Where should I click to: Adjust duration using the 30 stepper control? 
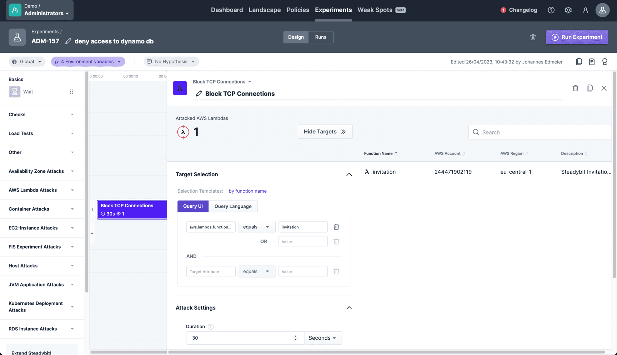[296, 338]
